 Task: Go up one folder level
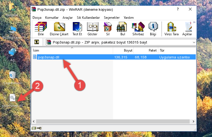point(37,42)
